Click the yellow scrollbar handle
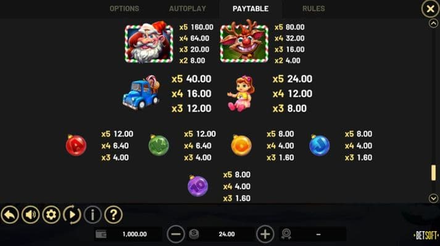Screen dimensions: 440x246 pos(434,173)
